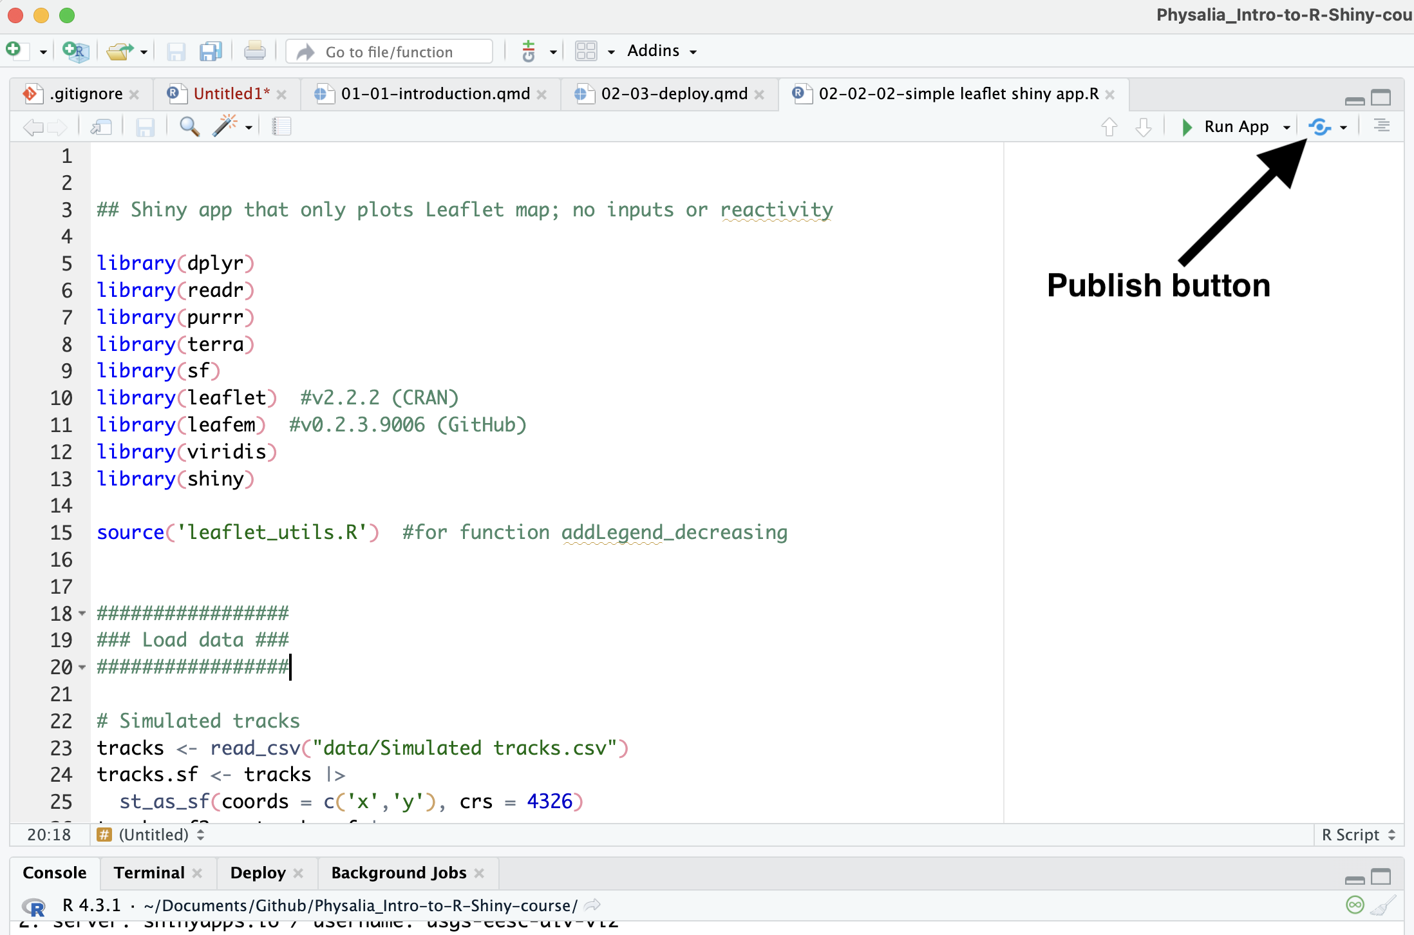This screenshot has height=935, width=1414.
Task: Toggle the document outline icon
Action: (1381, 126)
